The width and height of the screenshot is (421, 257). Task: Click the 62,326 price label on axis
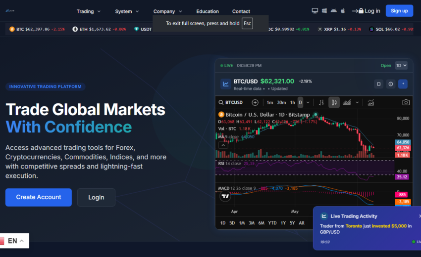(x=403, y=148)
